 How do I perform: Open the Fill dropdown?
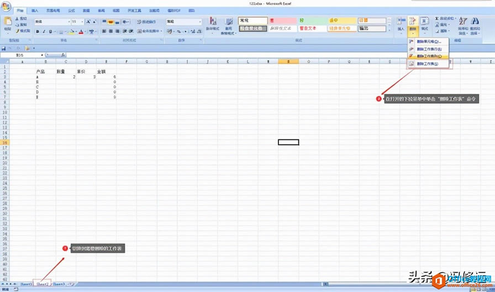443,25
